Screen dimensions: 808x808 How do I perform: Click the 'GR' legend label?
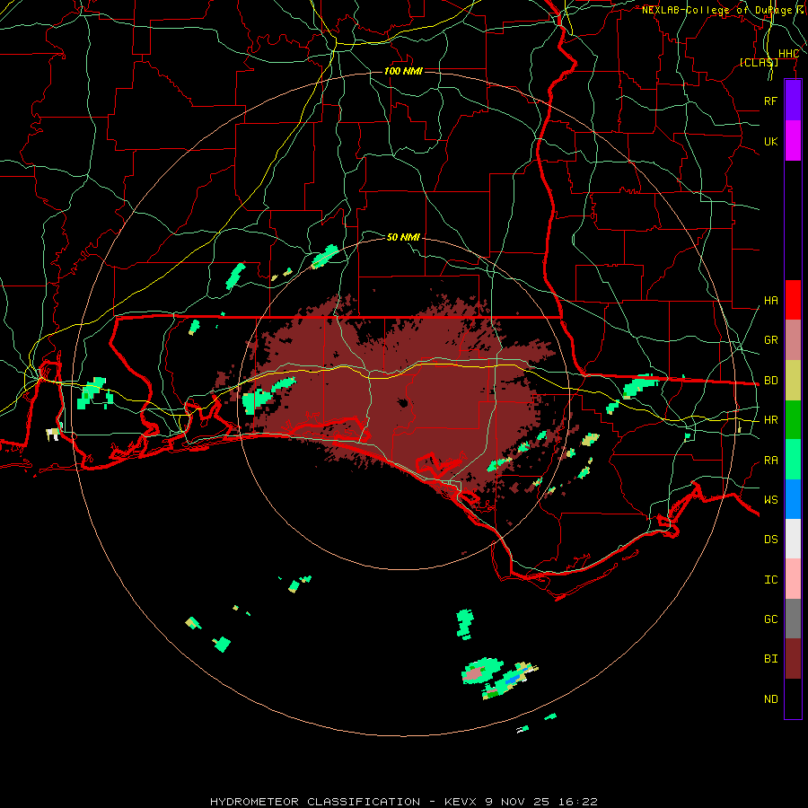770,340
